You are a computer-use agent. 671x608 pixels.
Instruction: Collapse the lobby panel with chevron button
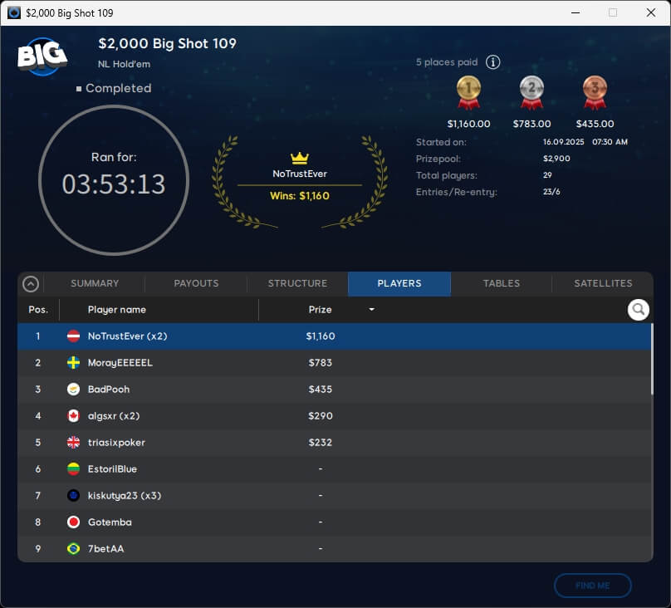click(x=31, y=284)
